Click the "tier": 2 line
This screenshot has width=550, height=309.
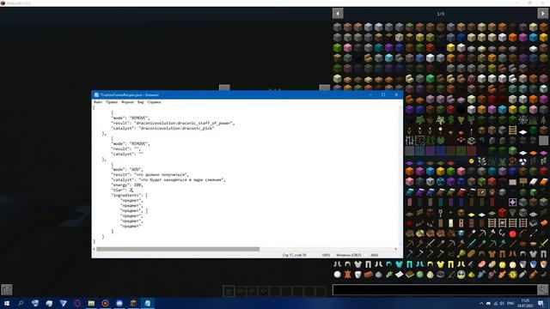pos(122,190)
